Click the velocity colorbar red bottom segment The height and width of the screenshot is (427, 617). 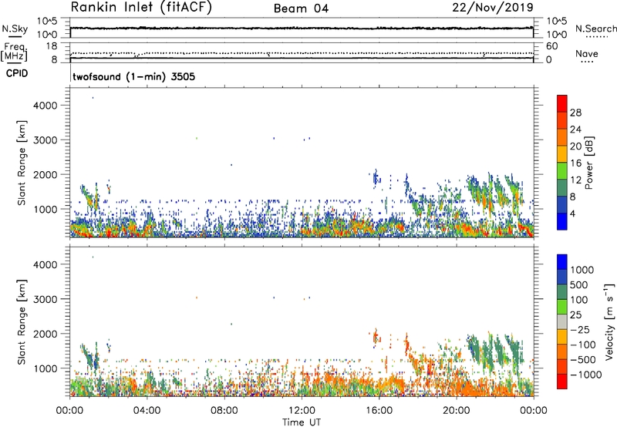562,382
